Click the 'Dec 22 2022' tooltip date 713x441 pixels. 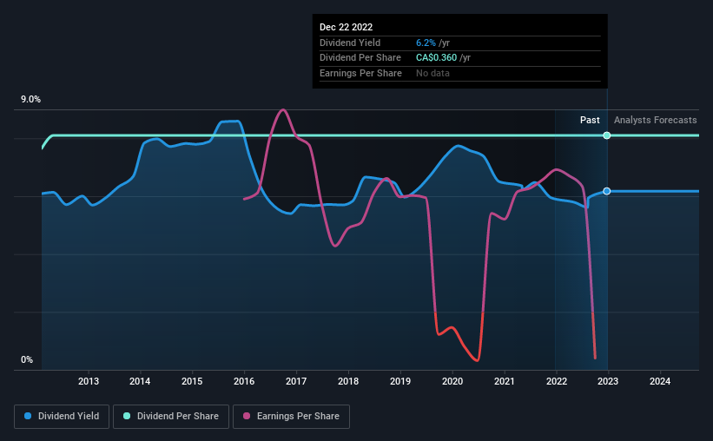coord(346,27)
